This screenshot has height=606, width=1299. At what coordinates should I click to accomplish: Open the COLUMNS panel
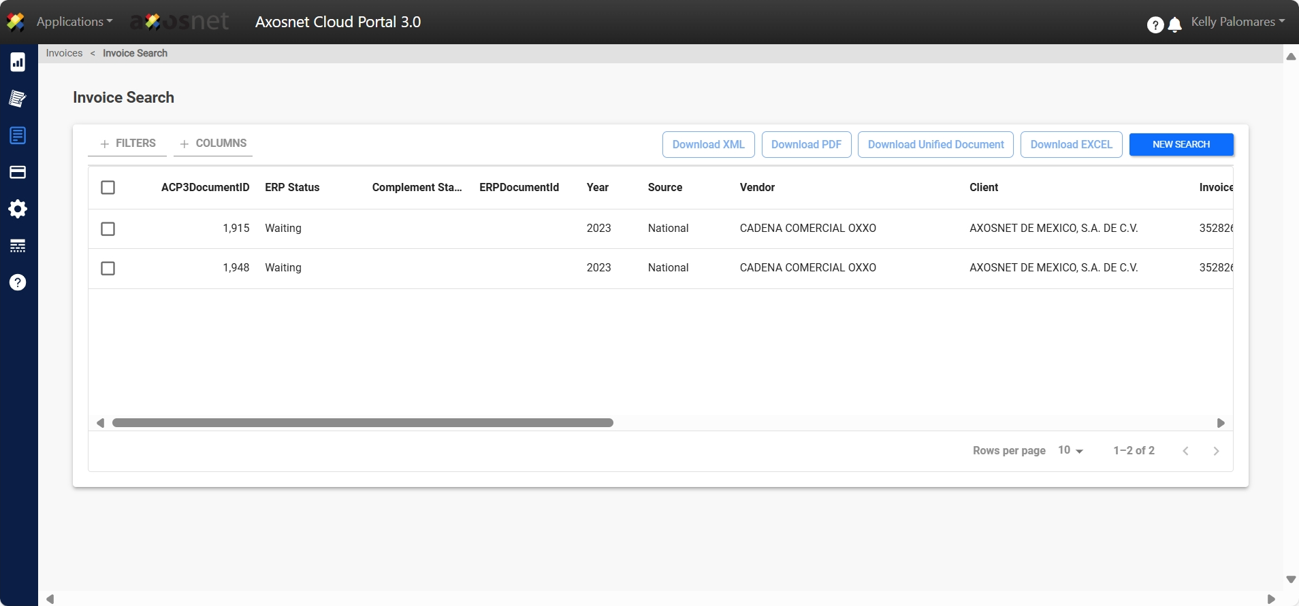pyautogui.click(x=213, y=144)
